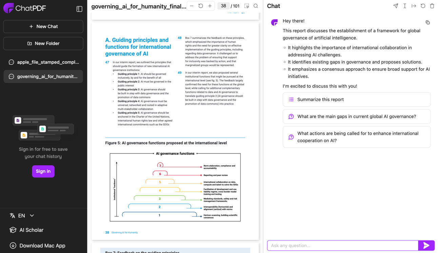Click 'Horizon-scanning, building scientific consensus' label
The height and width of the screenshot is (253, 438).
[220, 216]
